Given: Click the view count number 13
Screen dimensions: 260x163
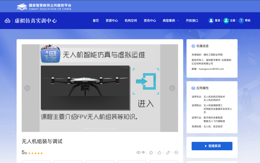Looking at the screenshot, I should (x=143, y=152).
